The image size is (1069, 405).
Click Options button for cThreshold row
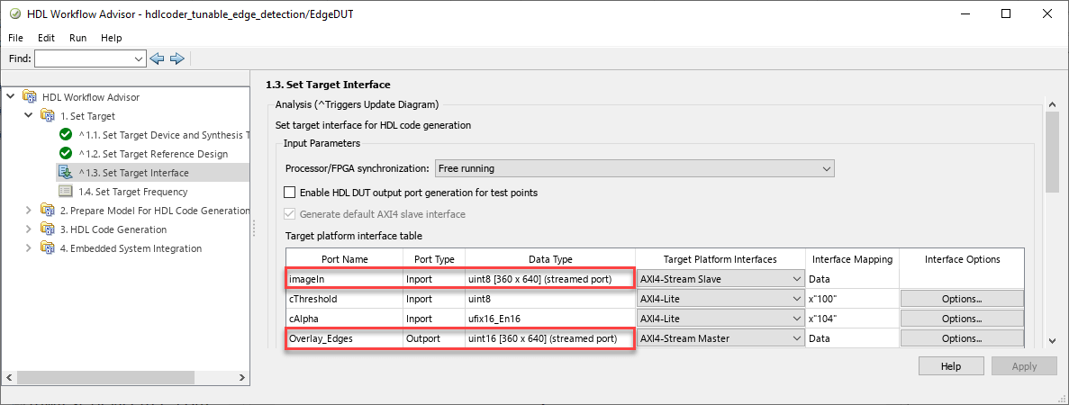click(x=962, y=299)
